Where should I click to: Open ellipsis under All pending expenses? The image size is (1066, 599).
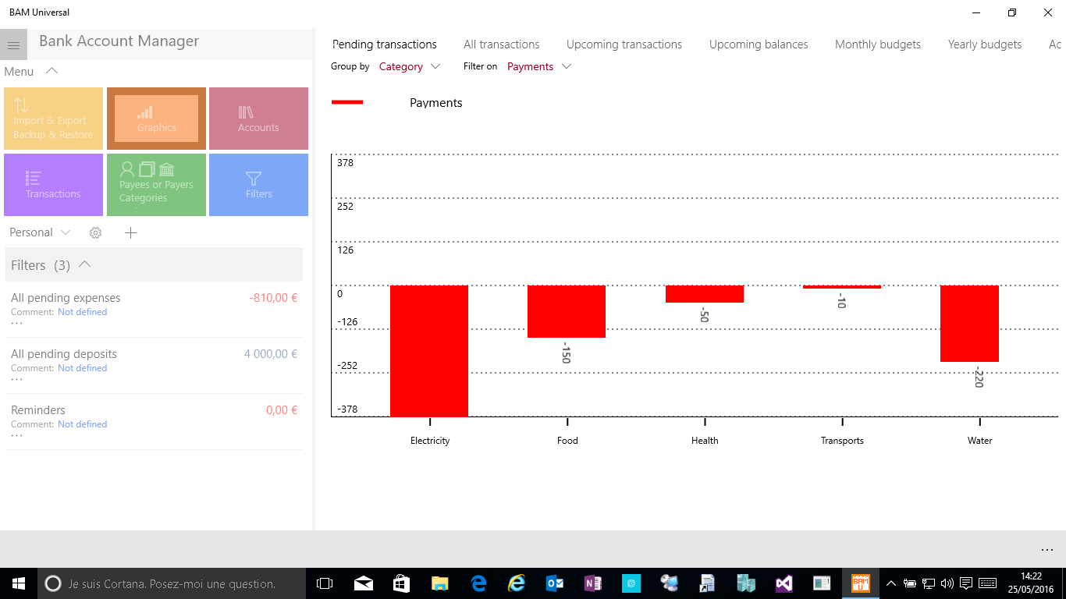(x=17, y=323)
